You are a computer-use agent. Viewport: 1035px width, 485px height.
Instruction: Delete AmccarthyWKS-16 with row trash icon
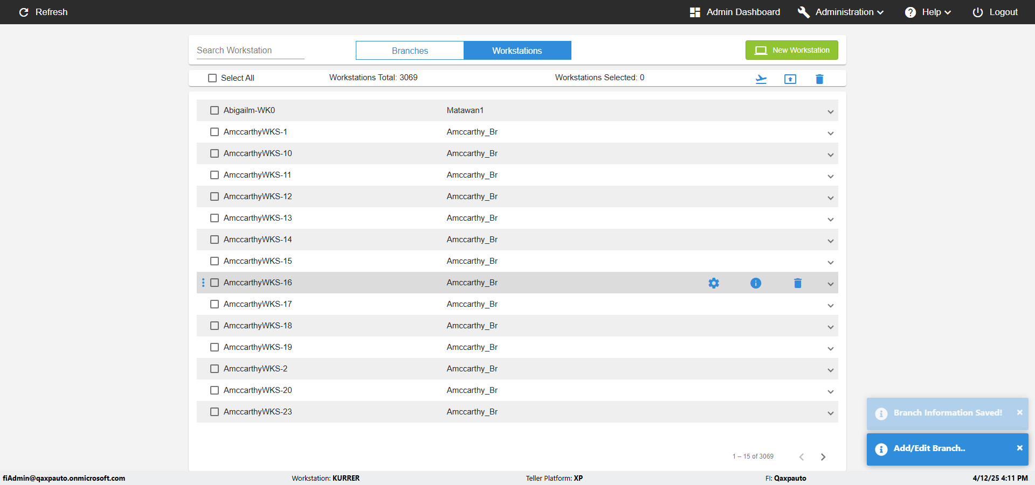click(798, 283)
